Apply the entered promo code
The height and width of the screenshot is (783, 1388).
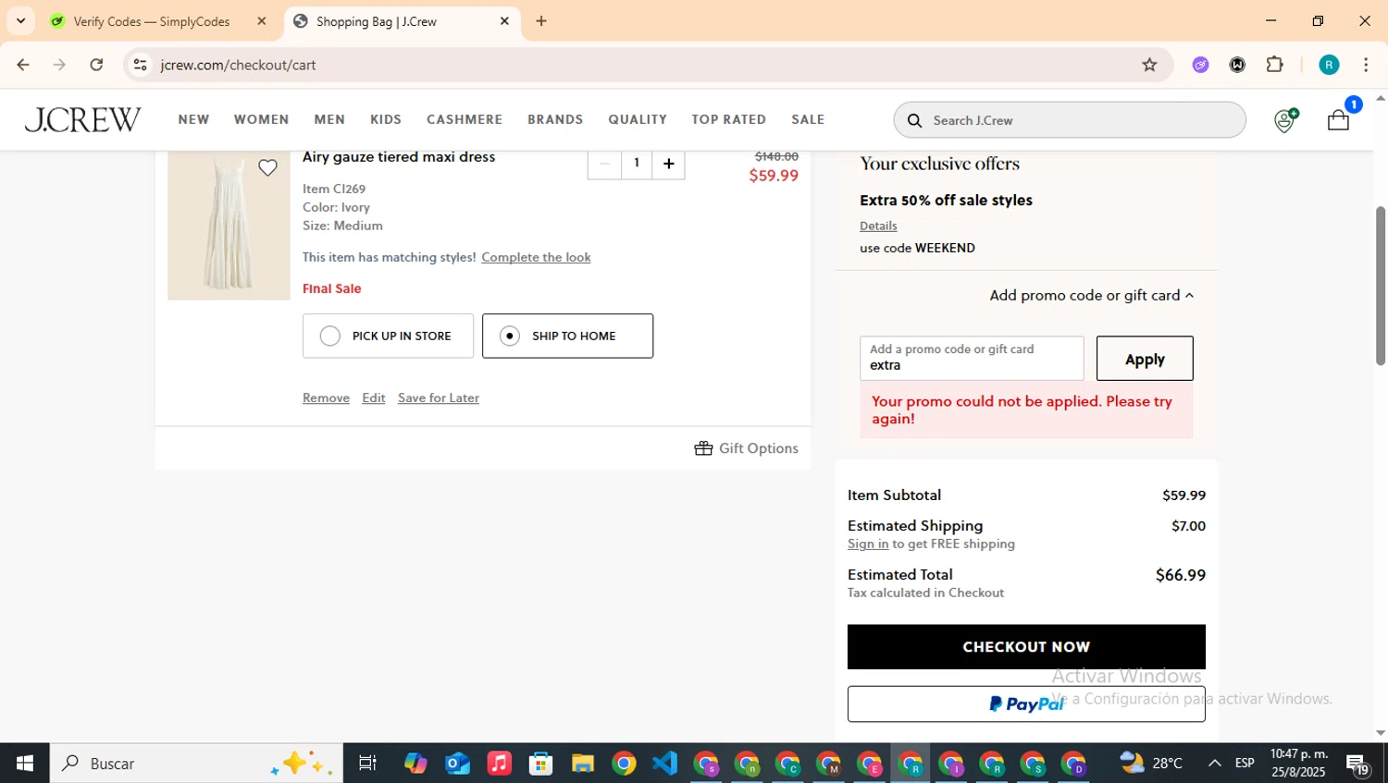(x=1145, y=359)
